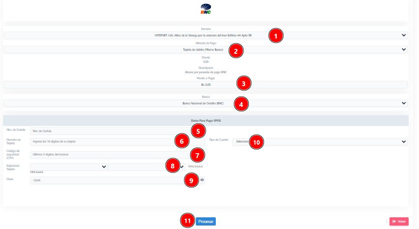This screenshot has height=229, width=419.
Task: Select expiration year dropdown
Action: coord(136,167)
